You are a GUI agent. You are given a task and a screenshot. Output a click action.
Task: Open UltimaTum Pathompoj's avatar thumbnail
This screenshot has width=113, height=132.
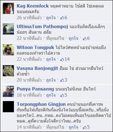8,29
